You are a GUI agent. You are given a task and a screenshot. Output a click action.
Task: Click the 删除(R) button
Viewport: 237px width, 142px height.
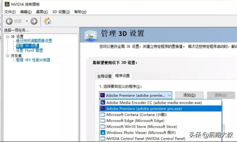pyautogui.click(x=221, y=95)
